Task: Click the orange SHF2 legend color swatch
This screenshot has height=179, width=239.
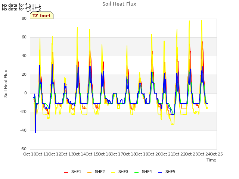Action: 89,172
